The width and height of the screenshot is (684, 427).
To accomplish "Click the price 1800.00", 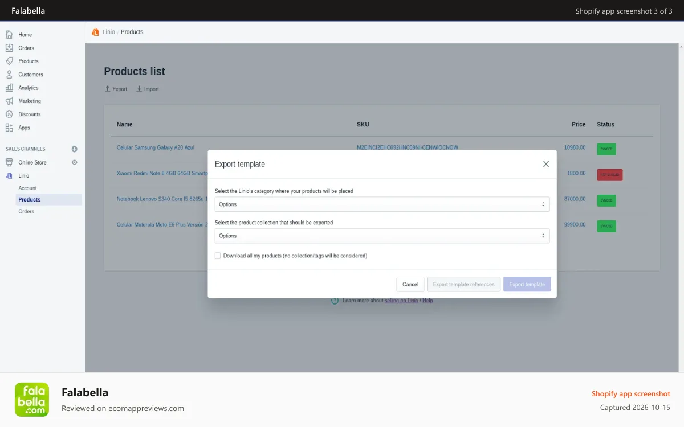I will tap(576, 173).
